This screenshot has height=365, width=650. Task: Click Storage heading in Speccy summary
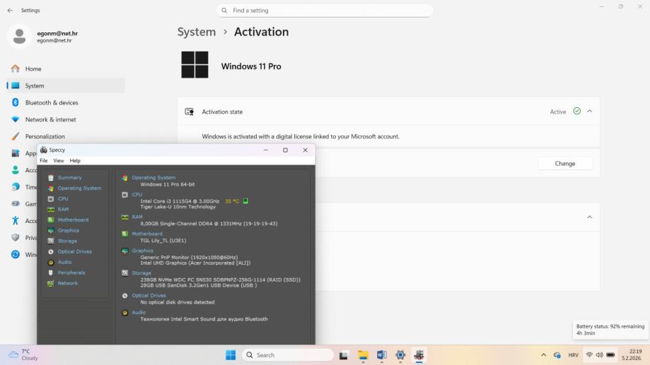[x=141, y=273]
